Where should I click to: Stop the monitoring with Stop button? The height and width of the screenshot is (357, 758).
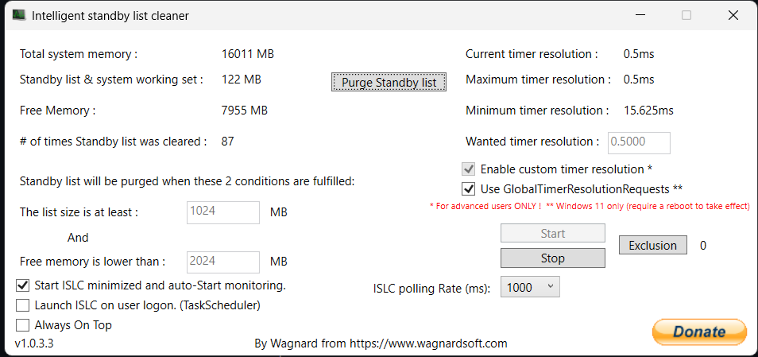[x=552, y=258]
